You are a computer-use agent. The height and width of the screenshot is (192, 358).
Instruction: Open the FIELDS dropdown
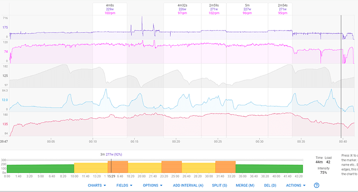125,185
